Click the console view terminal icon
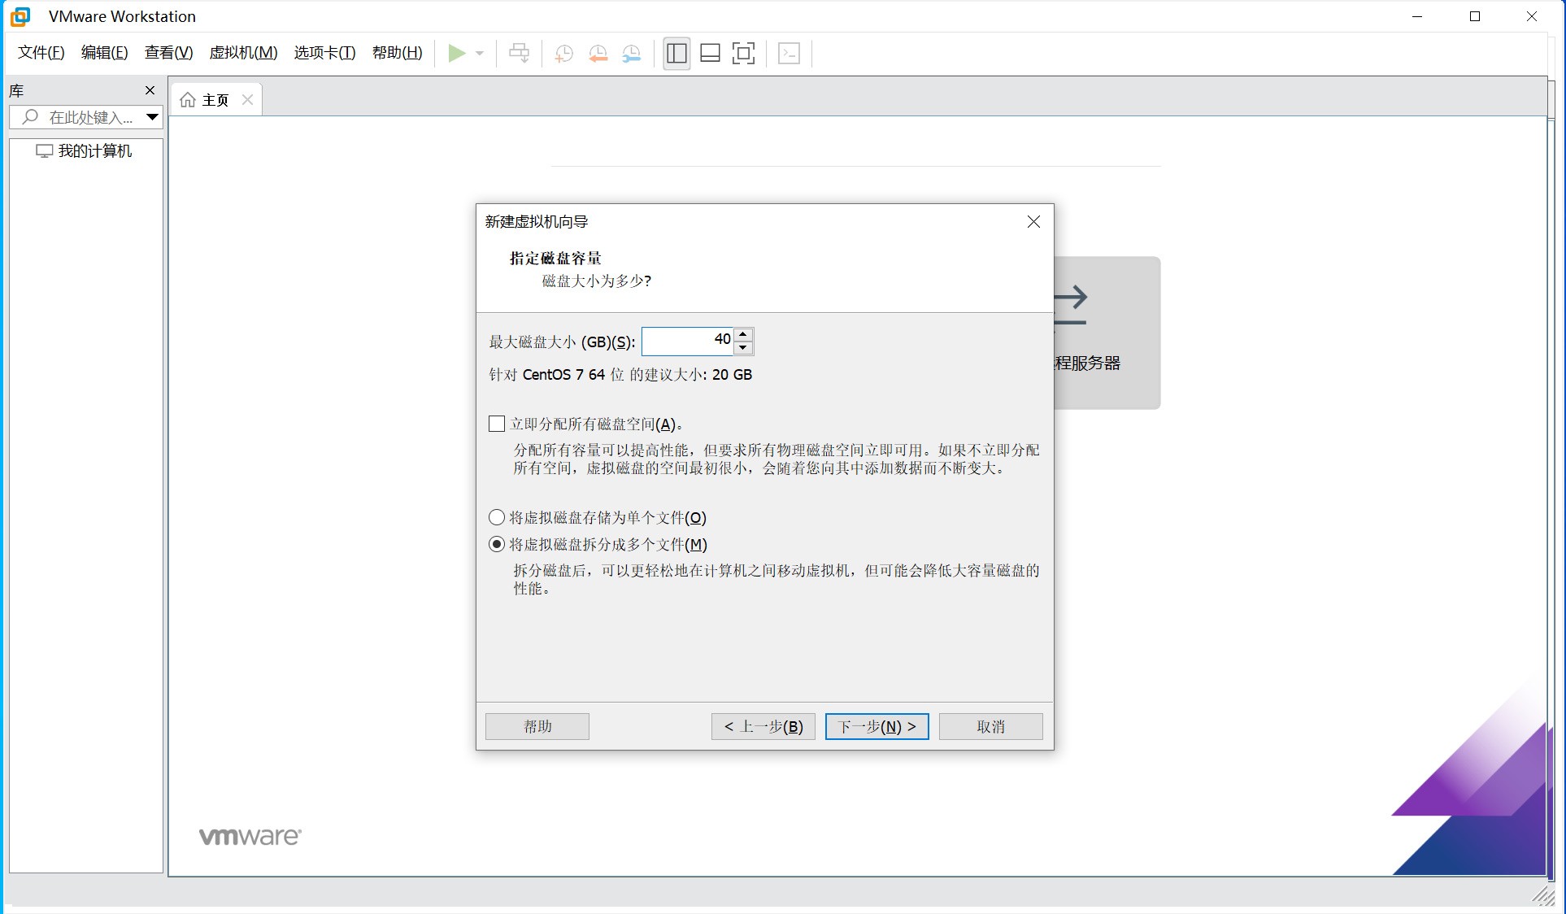The width and height of the screenshot is (1566, 914). click(789, 54)
